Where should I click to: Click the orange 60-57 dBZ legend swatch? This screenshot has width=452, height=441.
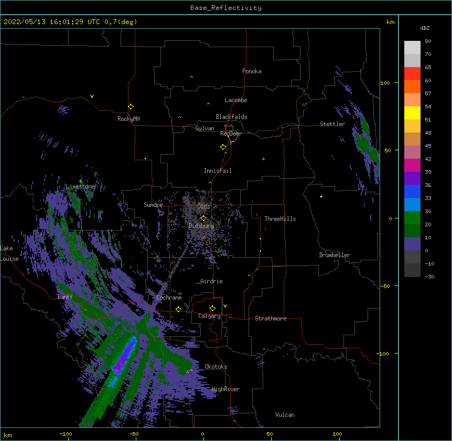tap(412, 86)
